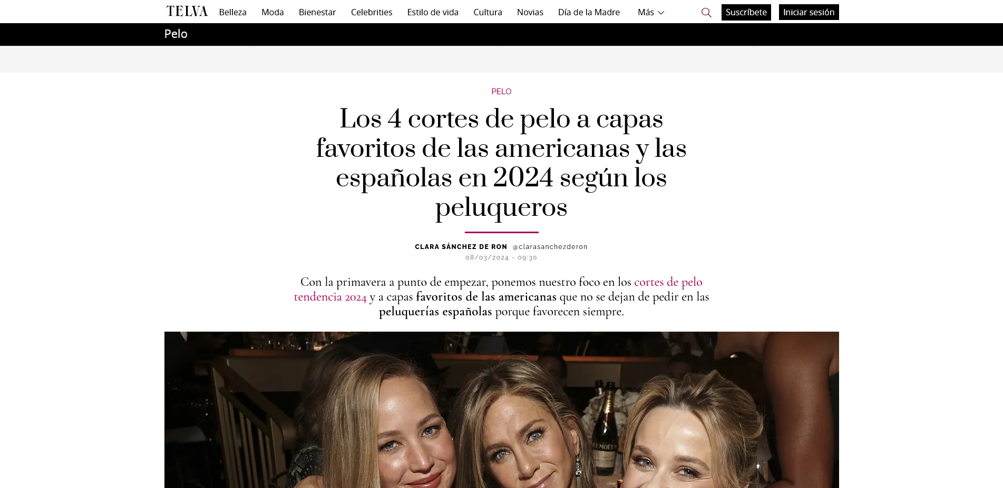Click the TELVA logo
The width and height of the screenshot is (1003, 488).
(187, 12)
